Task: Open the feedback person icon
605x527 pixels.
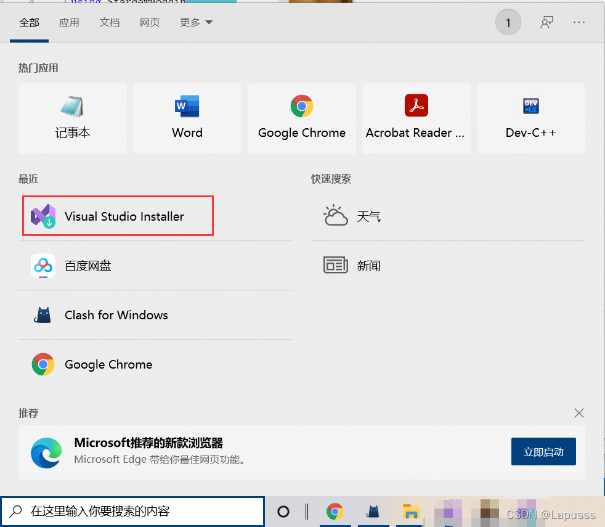Action: (x=546, y=22)
